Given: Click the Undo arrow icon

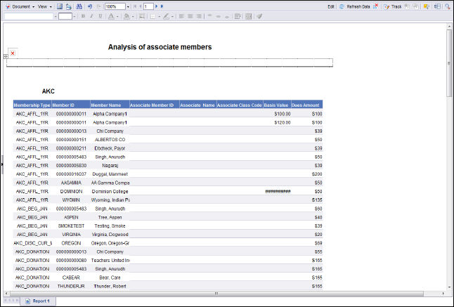Looking at the screenshot, I should 89,6.
